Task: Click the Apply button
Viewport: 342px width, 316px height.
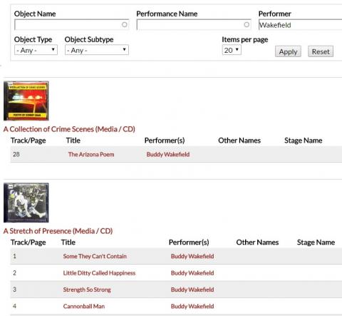Action: click(x=288, y=51)
